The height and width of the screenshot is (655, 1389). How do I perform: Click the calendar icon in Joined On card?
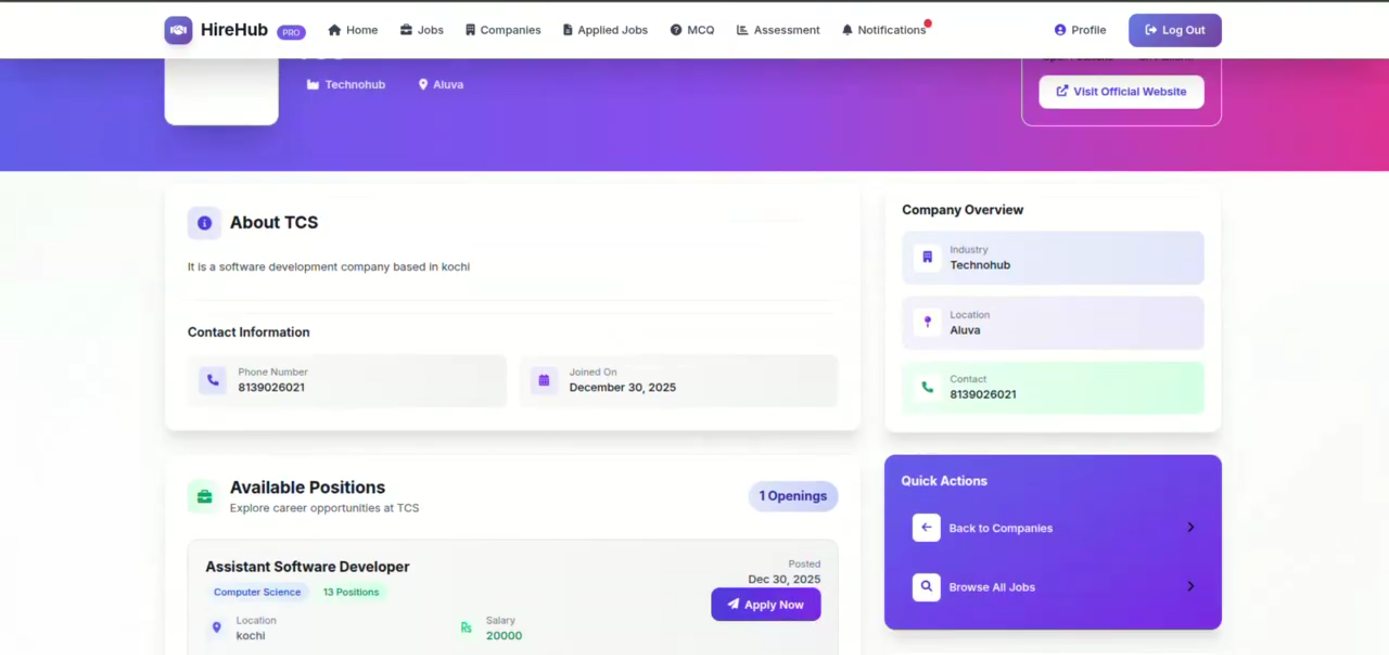pos(544,380)
